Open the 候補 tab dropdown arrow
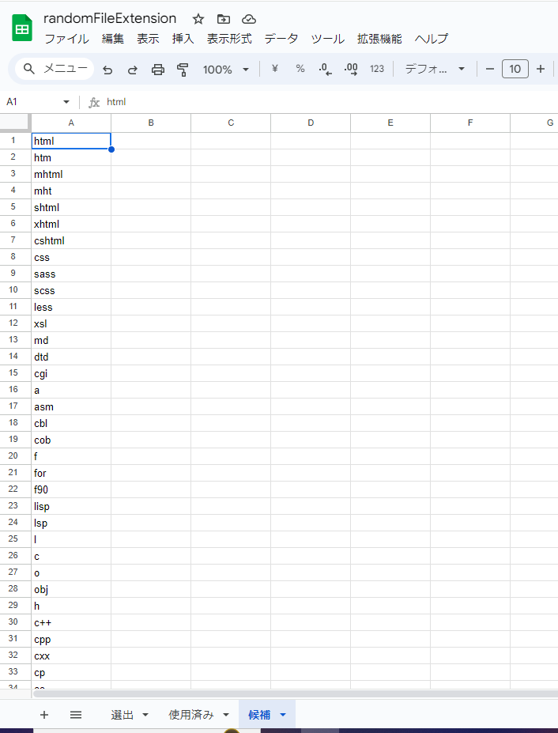The height and width of the screenshot is (733, 558). (283, 715)
